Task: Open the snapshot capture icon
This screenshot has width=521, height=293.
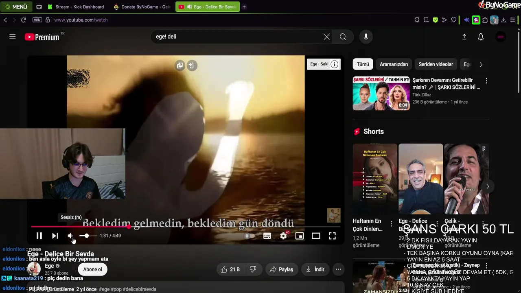Action: coord(426,20)
